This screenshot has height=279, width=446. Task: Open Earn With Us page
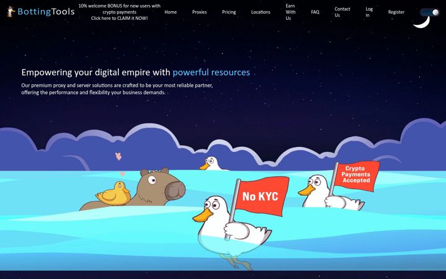click(x=291, y=12)
